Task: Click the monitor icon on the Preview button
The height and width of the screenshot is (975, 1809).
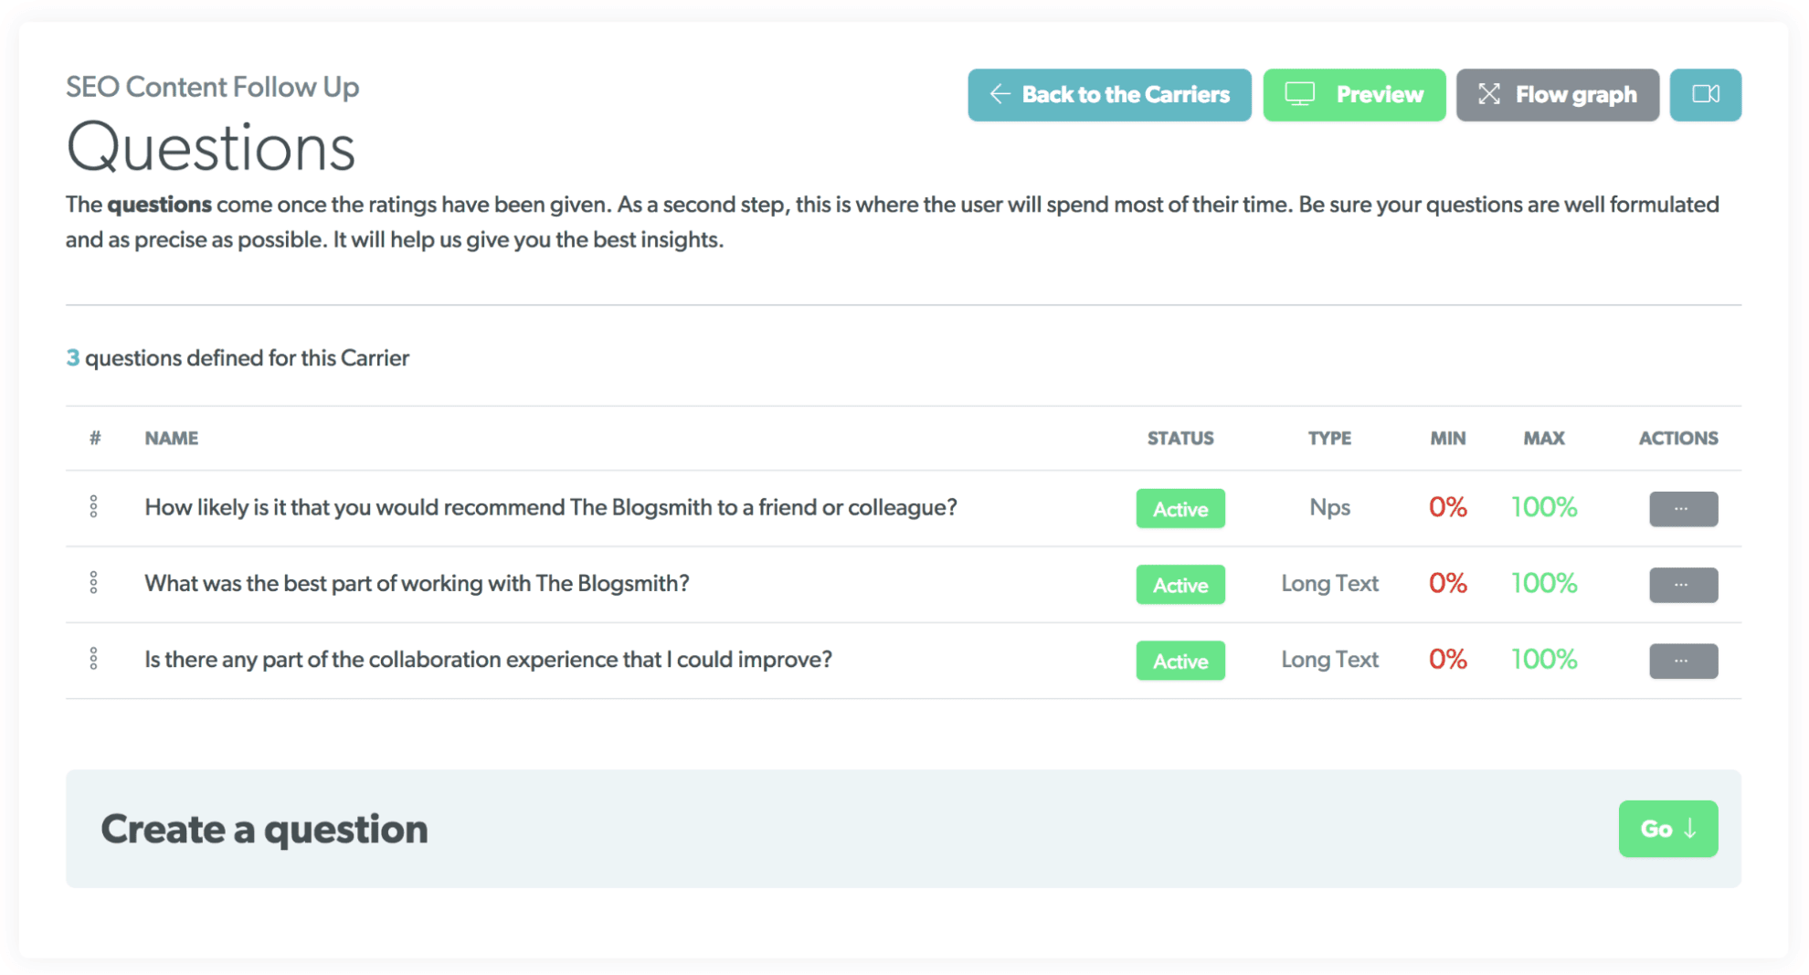Action: click(1299, 94)
